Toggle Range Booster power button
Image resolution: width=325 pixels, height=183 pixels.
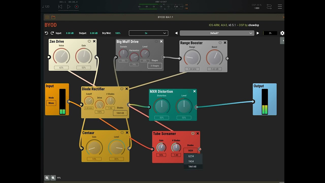[x=220, y=43]
